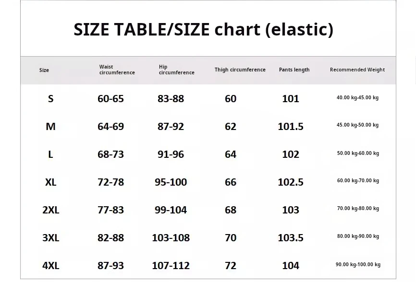Viewport: 416px width, 283px height.
Task: Select the Size column header
Action: (44, 70)
